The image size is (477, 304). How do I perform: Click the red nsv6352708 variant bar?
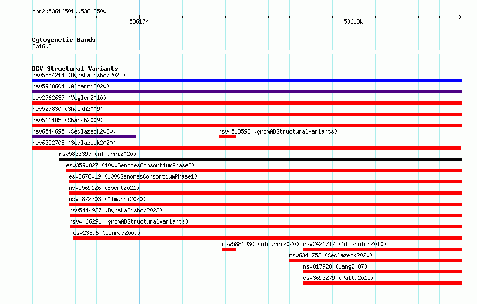(247, 148)
